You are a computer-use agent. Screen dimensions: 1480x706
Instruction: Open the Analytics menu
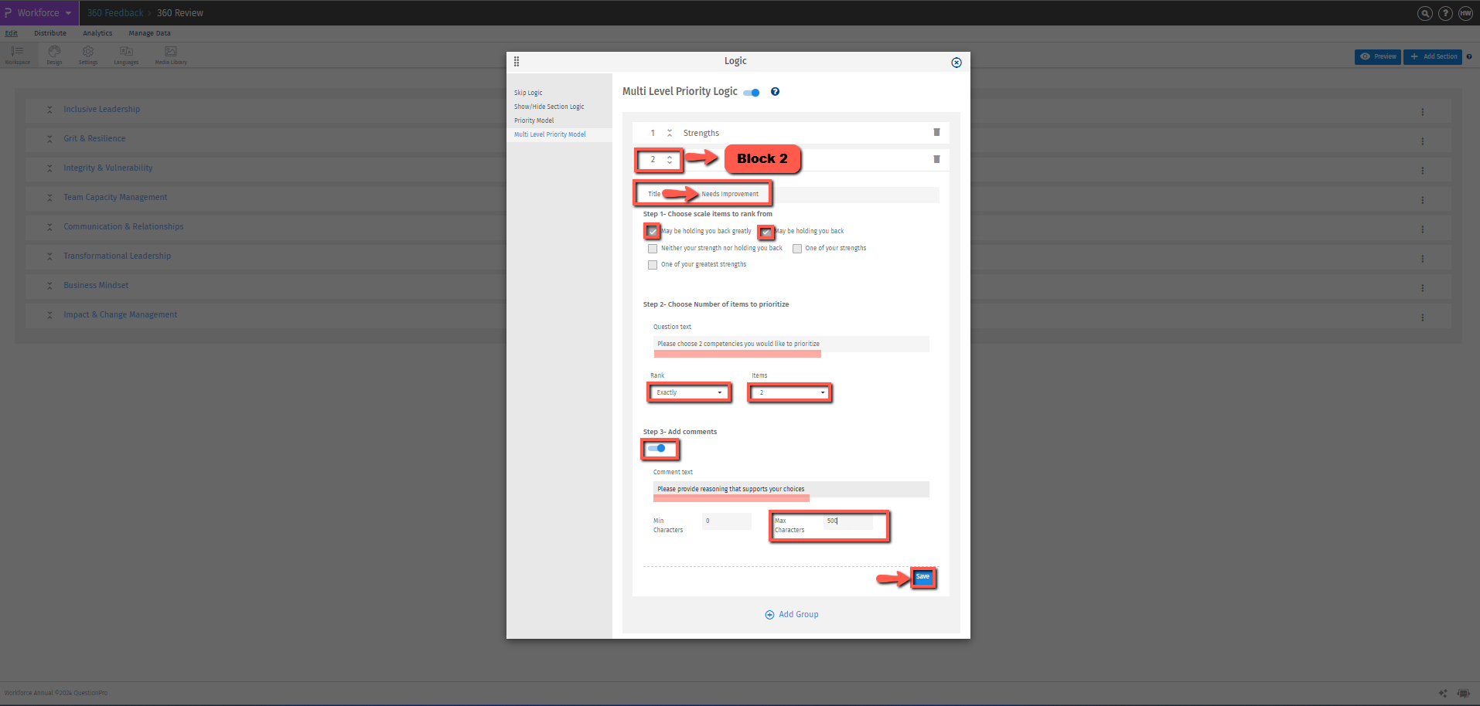pos(97,33)
